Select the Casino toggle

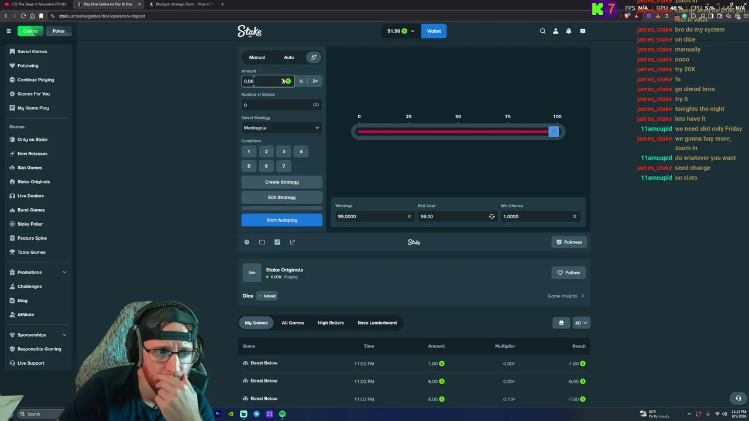(x=30, y=31)
